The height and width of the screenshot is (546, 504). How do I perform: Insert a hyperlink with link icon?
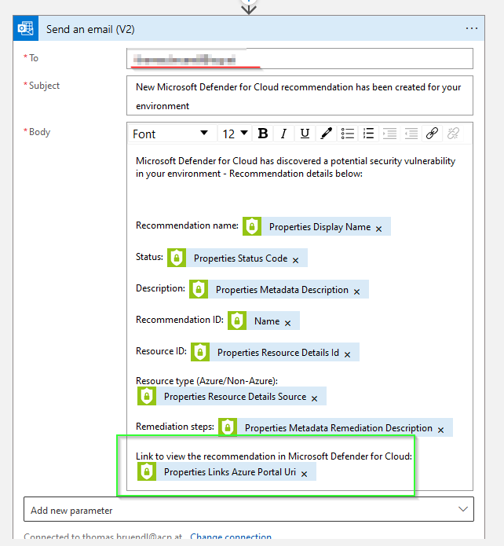point(432,134)
